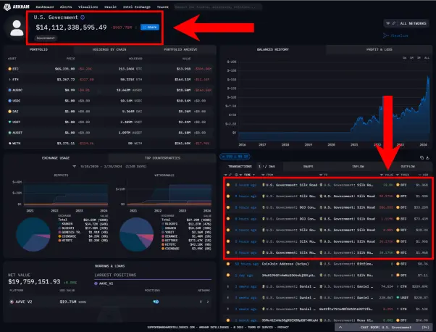Click the USDT token icon in portfolio
This screenshot has height=332, width=436.
pos(9,122)
